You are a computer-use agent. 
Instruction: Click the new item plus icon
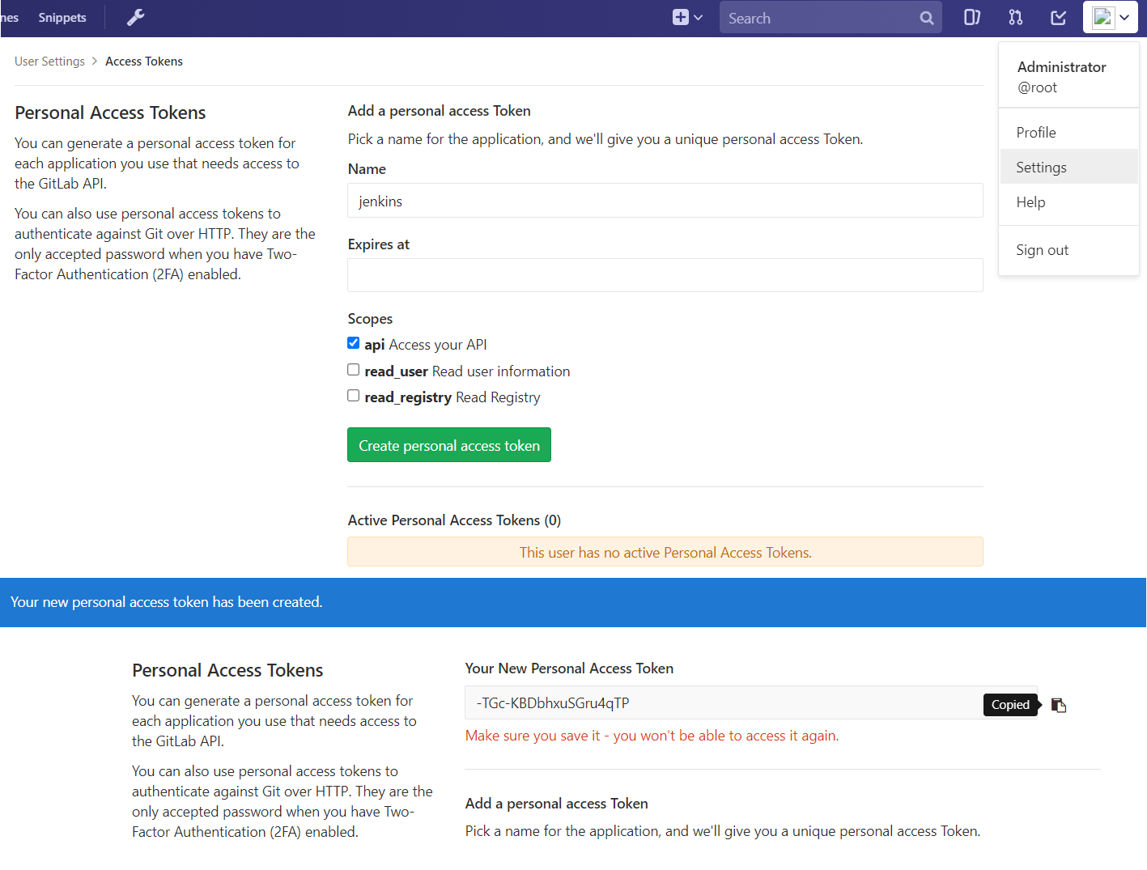[681, 17]
